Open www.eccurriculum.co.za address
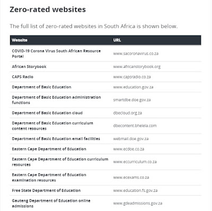The height and width of the screenshot is (211, 212). pos(135,162)
